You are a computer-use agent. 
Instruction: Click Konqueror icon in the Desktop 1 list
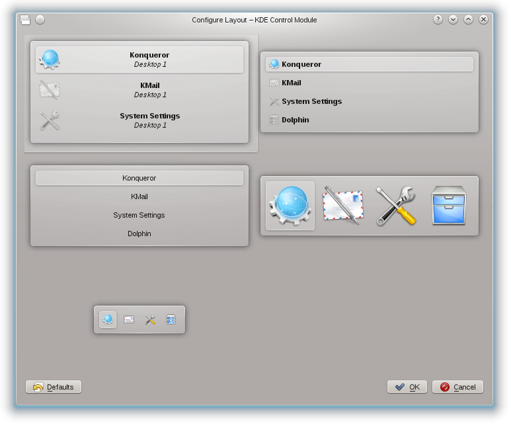pyautogui.click(x=50, y=60)
